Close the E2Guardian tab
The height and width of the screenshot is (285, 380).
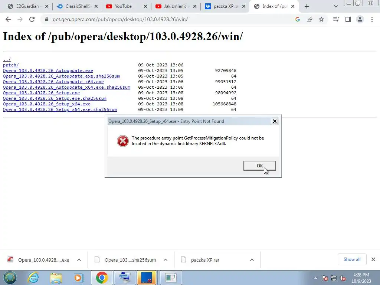coord(47,7)
